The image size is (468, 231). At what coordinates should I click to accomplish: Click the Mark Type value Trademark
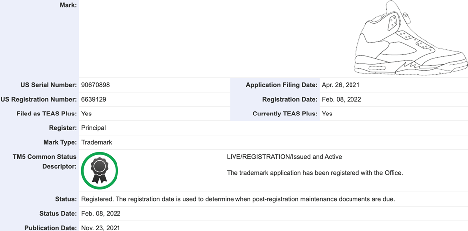coord(97,142)
